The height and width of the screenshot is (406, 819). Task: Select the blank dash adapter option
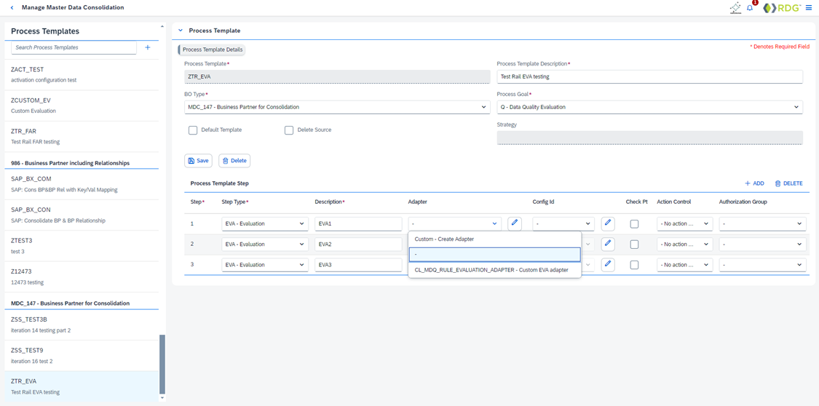click(494, 254)
